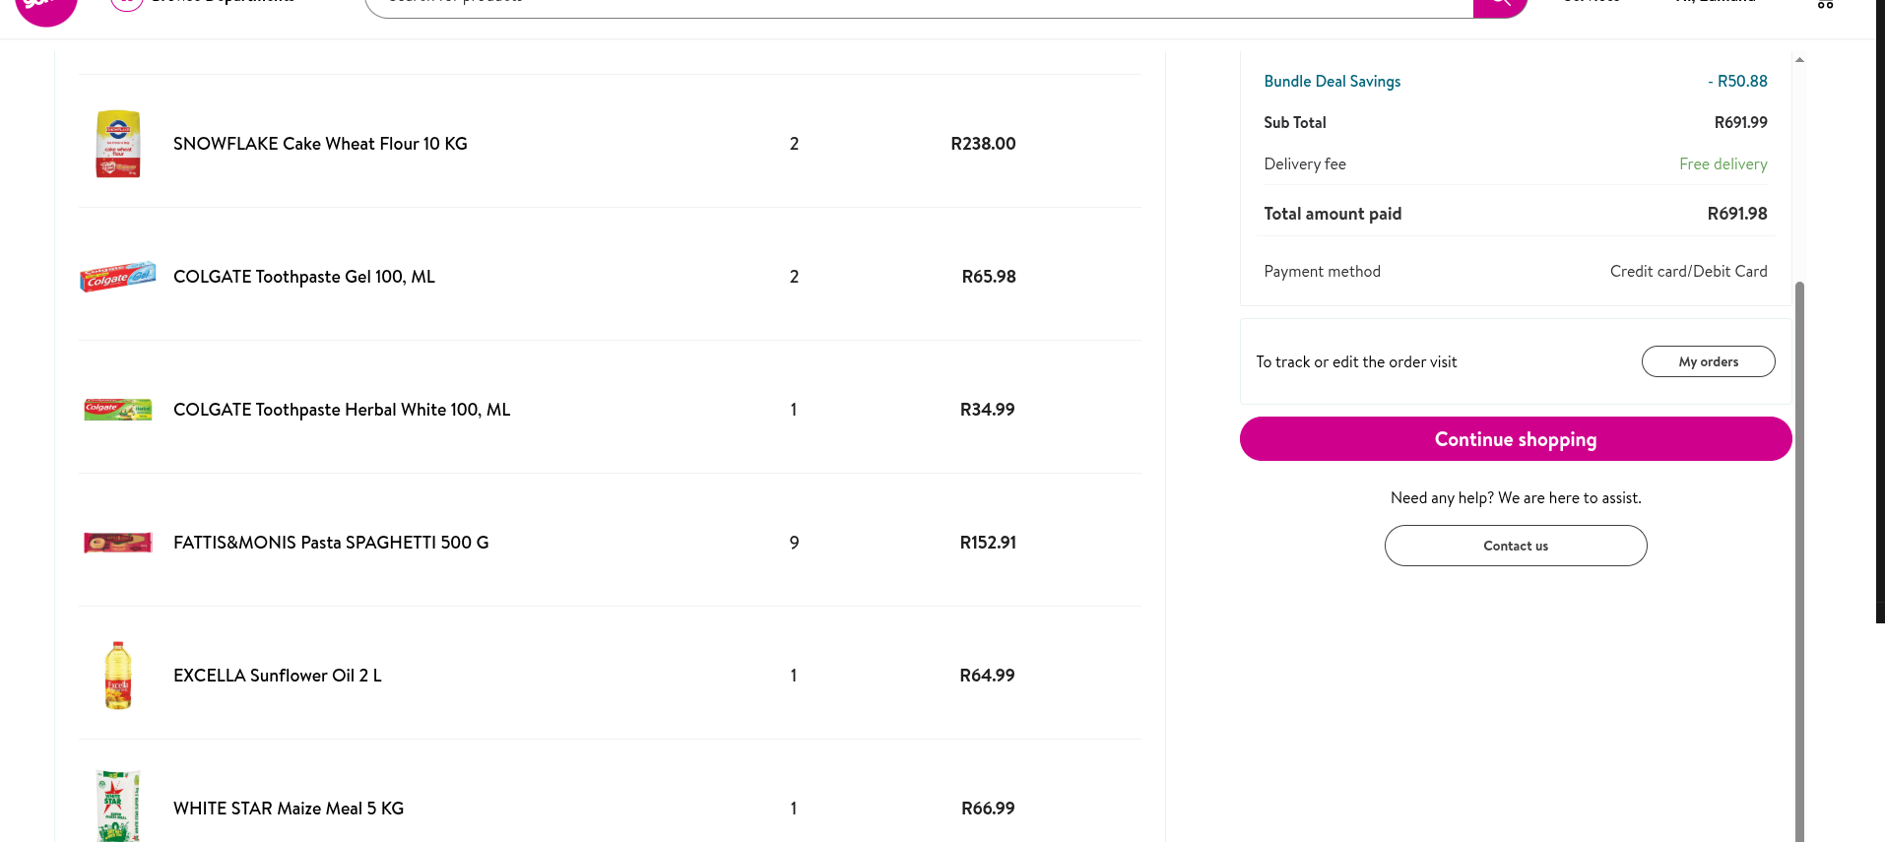This screenshot has height=842, width=1885.
Task: Open the shopping cart icon
Action: 1825,5
